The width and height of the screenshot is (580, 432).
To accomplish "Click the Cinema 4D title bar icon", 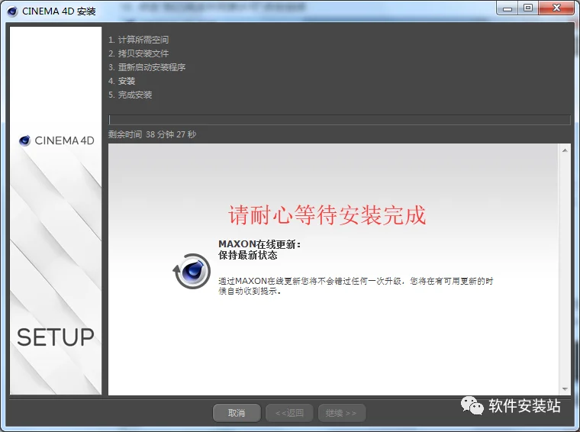I will (x=12, y=11).
